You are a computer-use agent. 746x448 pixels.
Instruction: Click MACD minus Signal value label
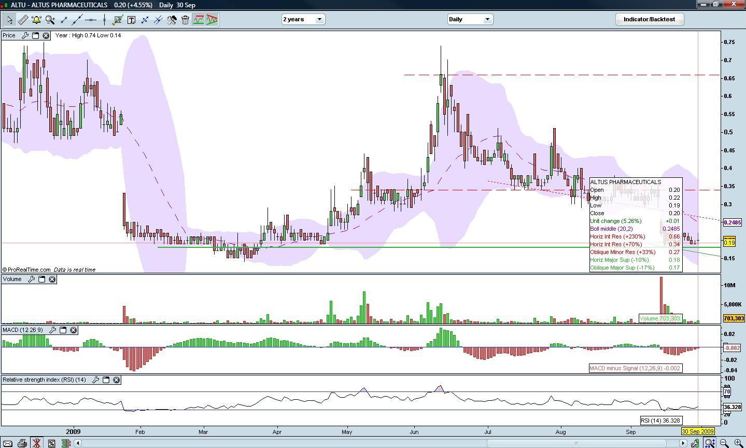click(x=635, y=368)
